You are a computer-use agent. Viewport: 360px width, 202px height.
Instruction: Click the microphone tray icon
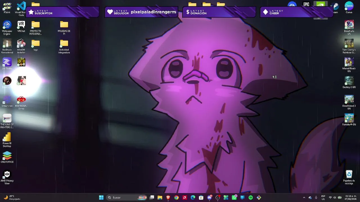click(316, 198)
